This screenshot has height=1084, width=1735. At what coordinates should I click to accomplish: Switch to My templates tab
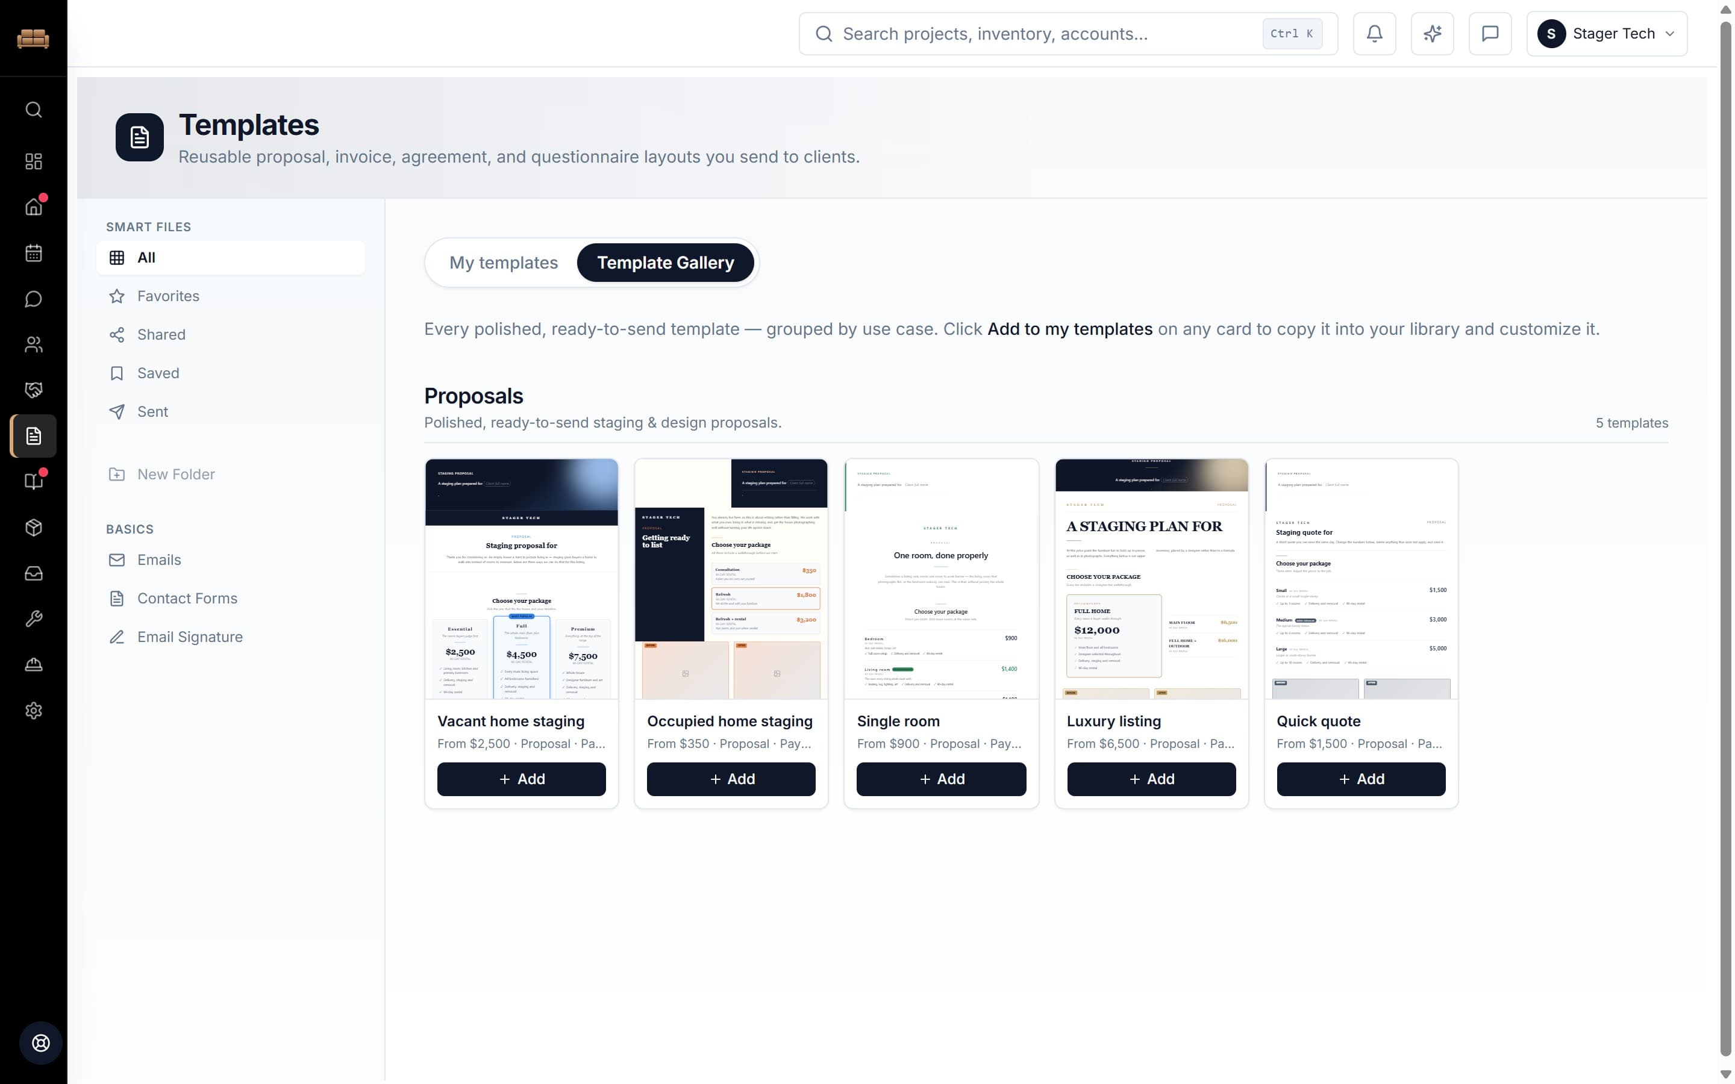(x=503, y=263)
